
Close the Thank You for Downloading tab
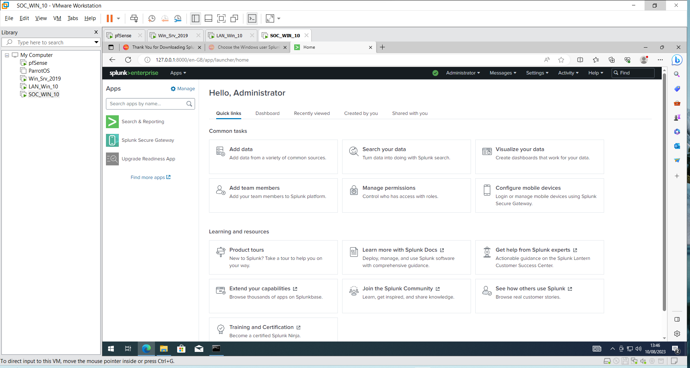pos(199,47)
